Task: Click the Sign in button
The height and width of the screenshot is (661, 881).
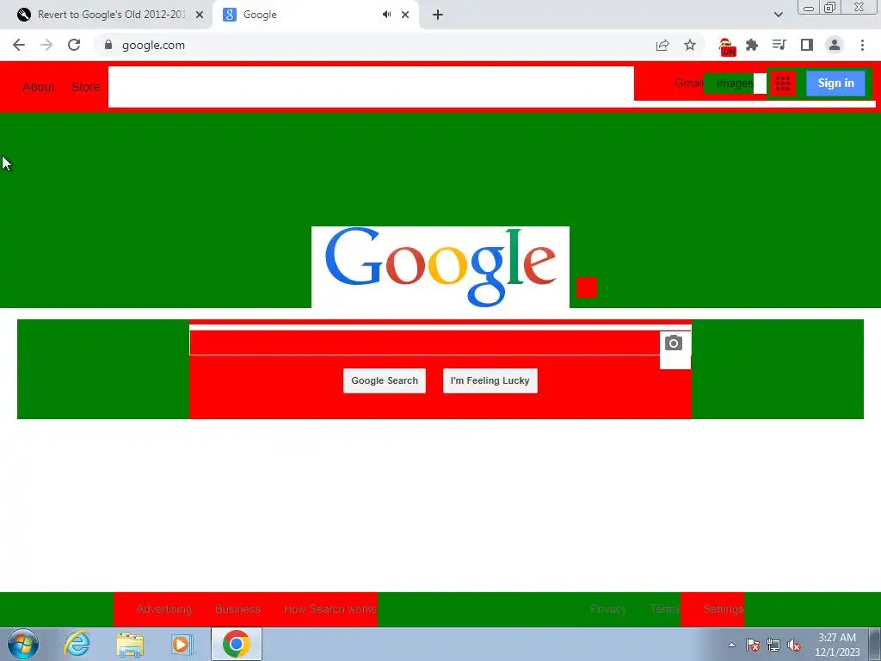Action: pos(835,83)
